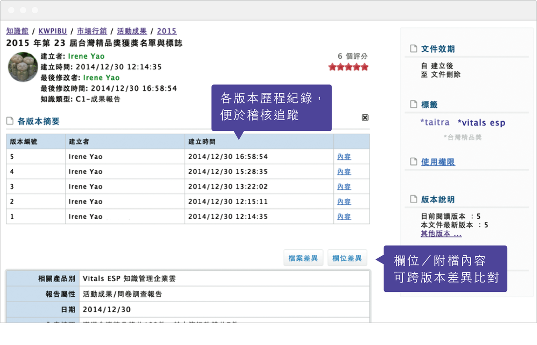Click the document icon beside 各版本摘要
The height and width of the screenshot is (345, 537).
tap(10, 121)
